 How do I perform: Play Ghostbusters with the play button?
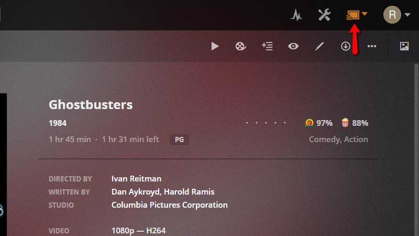point(215,46)
